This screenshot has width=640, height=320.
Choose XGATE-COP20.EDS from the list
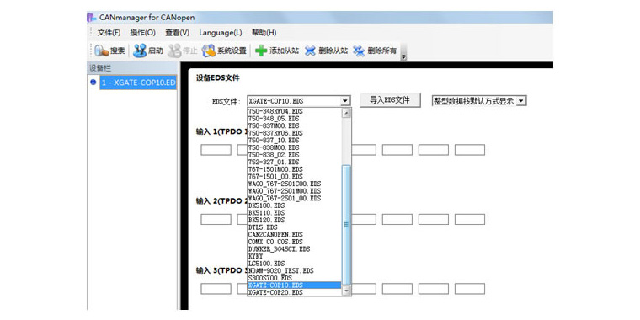pos(294,293)
